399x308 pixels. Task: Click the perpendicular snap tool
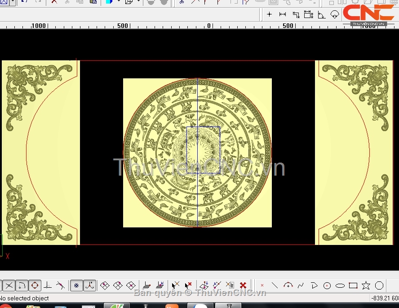[48, 285]
